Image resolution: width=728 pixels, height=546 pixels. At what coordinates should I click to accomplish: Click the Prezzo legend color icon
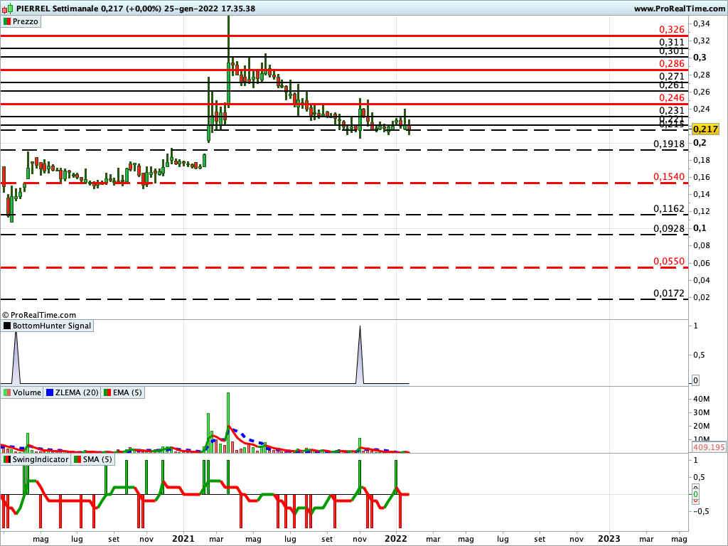click(x=7, y=22)
